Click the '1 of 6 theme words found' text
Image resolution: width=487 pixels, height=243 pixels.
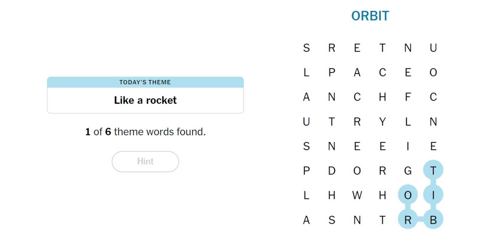[145, 132]
